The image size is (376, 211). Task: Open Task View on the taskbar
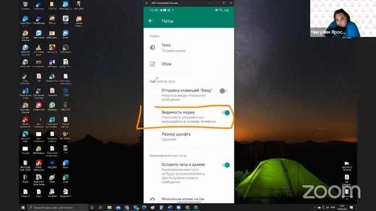point(100,207)
